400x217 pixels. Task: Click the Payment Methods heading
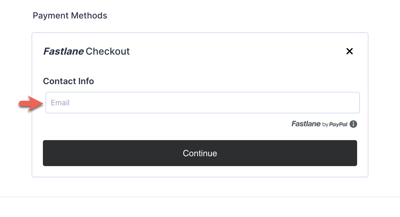70,16
